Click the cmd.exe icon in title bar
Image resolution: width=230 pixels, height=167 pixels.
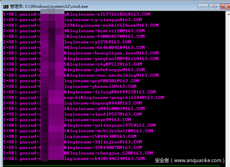coord(6,6)
